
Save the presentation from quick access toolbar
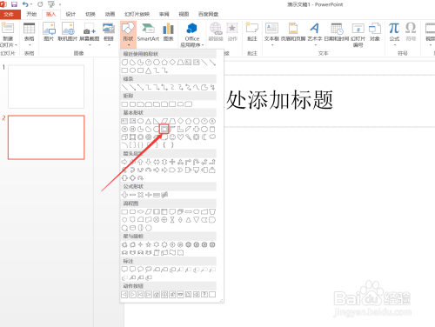pyautogui.click(x=14, y=4)
